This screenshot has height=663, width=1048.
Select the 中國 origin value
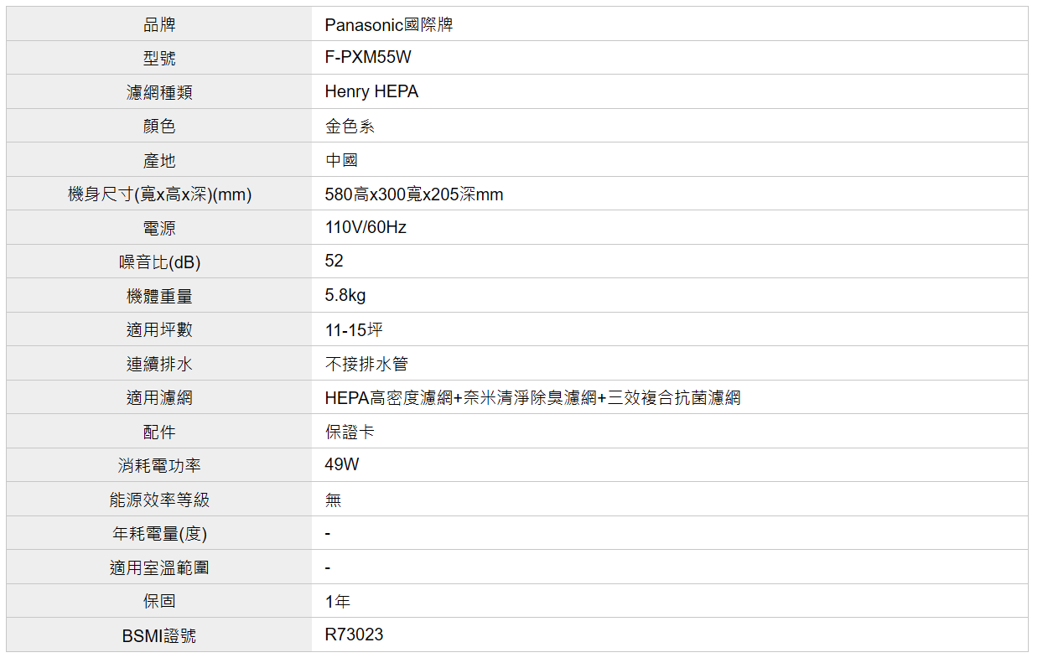[341, 160]
